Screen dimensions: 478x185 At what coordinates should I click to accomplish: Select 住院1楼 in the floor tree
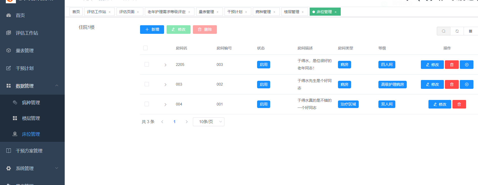87,27
